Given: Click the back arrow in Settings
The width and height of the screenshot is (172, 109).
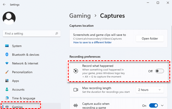Looking at the screenshot, I should coord(4,5).
